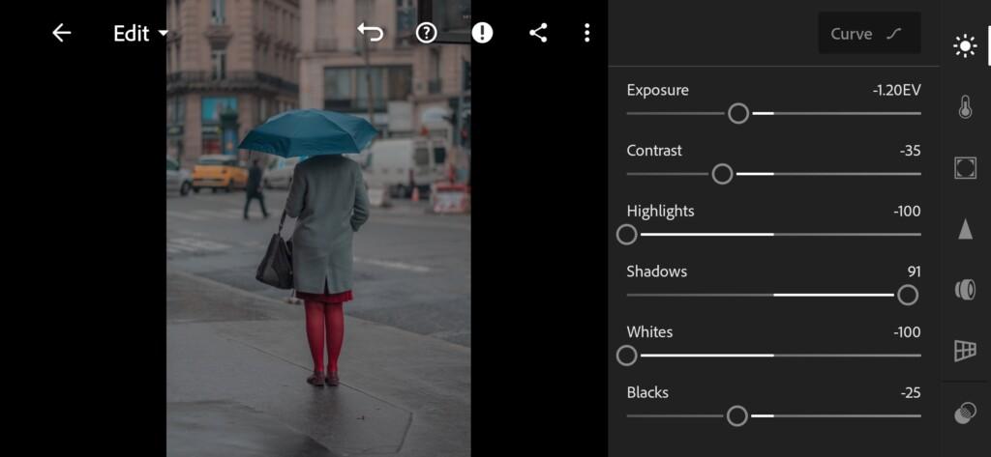Click the Exposure slider handle
Image resolution: width=991 pixels, height=457 pixels.
pos(738,114)
